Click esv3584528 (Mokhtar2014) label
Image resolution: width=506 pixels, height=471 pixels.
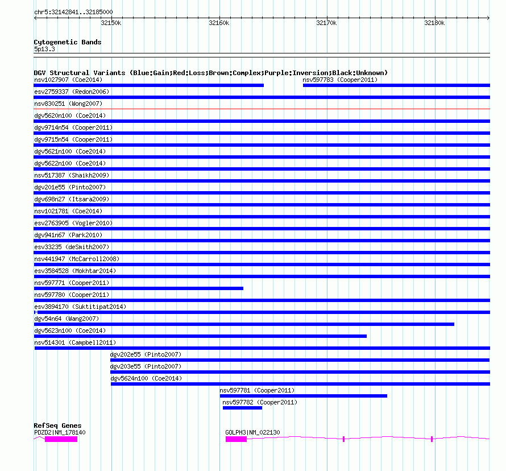(75, 271)
